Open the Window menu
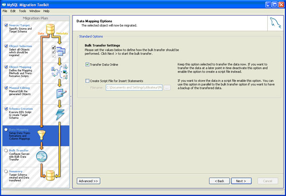This screenshot has height=196, width=286. [x=35, y=11]
